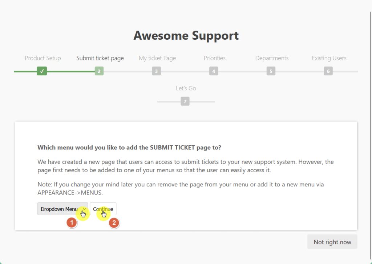
Task: Click step 5 Departments marker
Action: [271, 71]
